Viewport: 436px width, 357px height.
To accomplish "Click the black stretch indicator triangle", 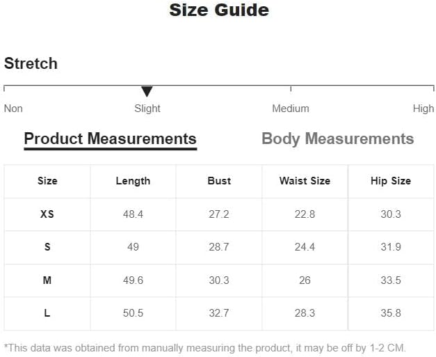I will click(147, 92).
